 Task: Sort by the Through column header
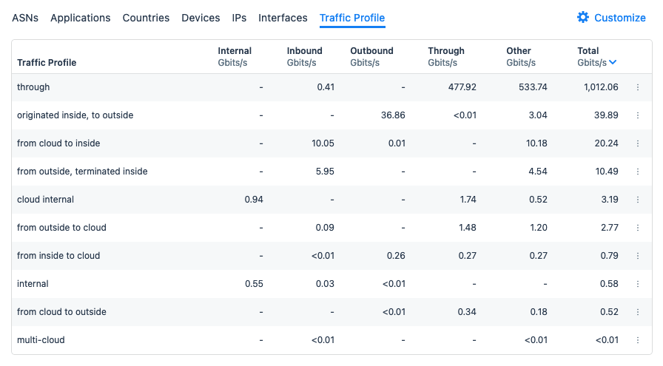click(445, 51)
